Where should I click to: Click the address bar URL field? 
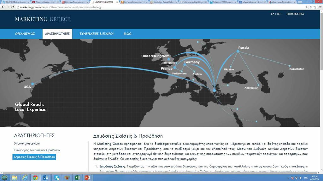(161, 7)
